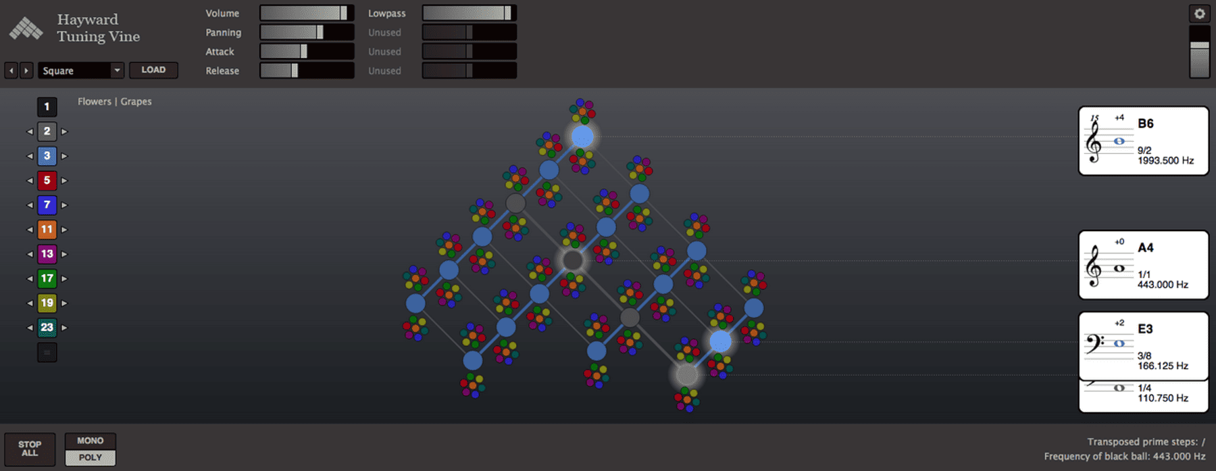Viewport: 1216px width, 471px height.
Task: Step prime 19 up with right arrow
Action: pyautogui.click(x=64, y=303)
